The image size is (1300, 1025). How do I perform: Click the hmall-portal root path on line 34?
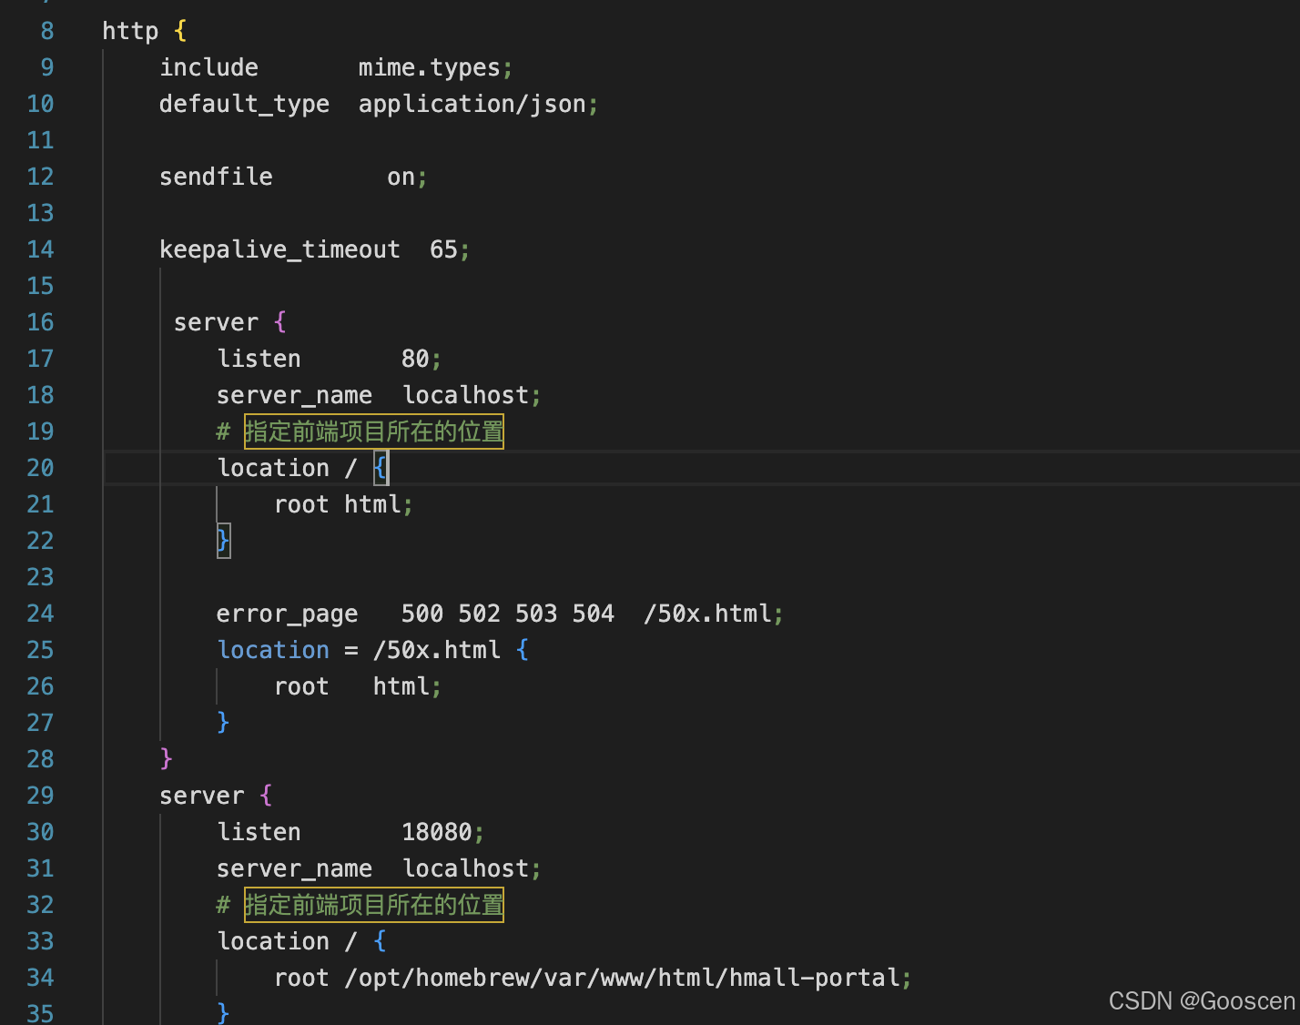624,977
